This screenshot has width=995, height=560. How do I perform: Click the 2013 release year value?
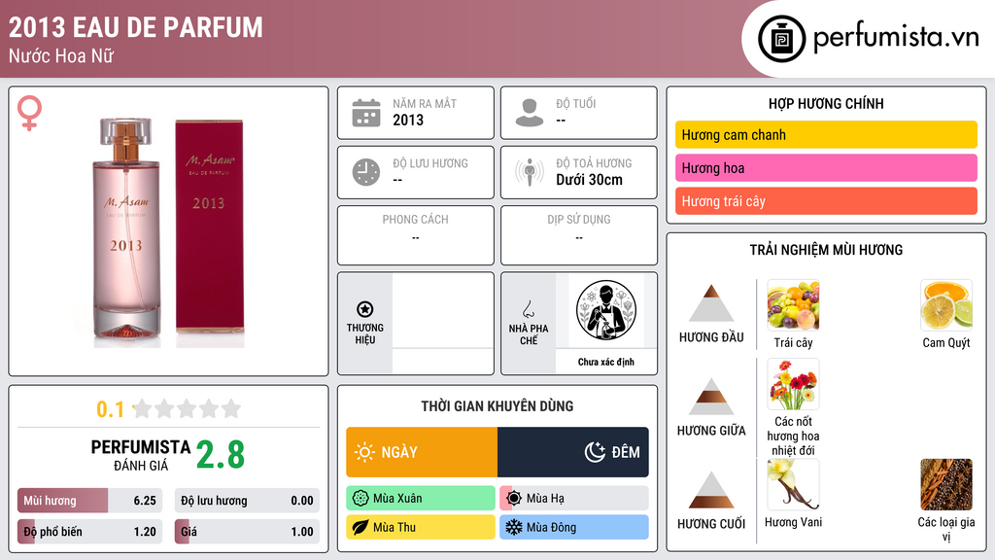[x=408, y=120]
